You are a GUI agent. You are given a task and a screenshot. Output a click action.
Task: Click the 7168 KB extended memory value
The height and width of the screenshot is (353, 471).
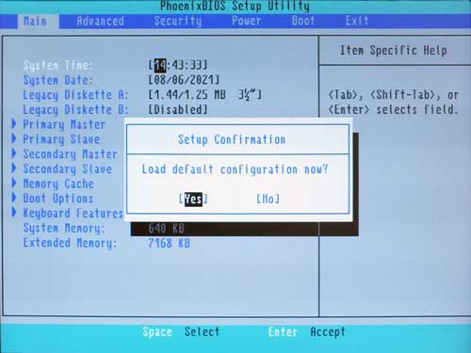click(x=169, y=243)
